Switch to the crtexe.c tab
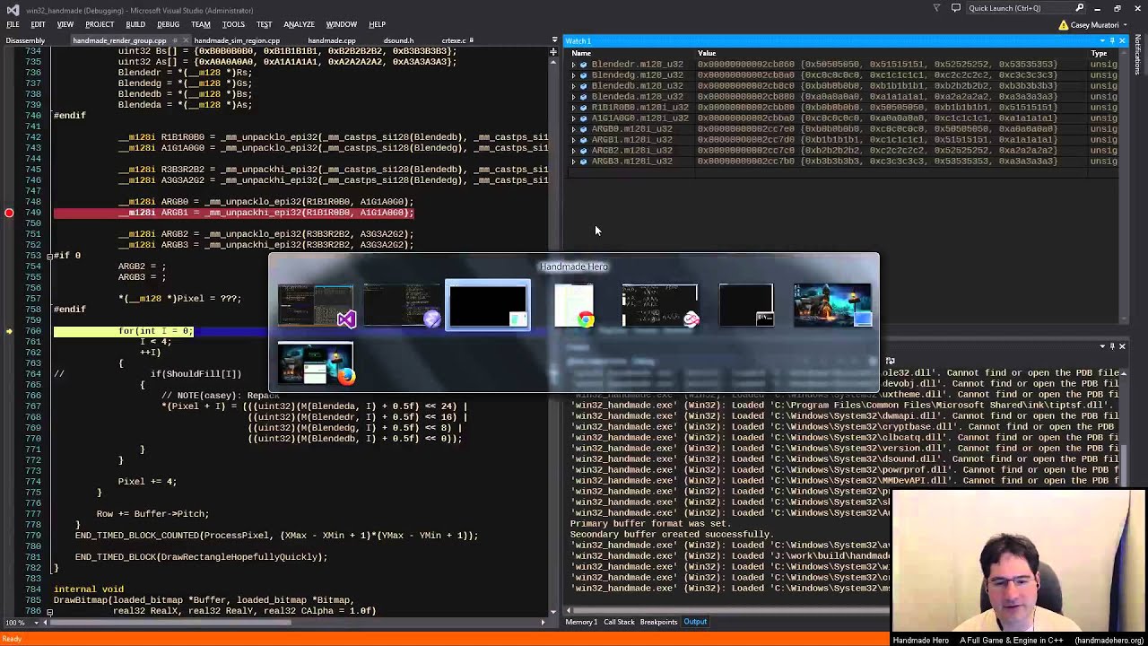This screenshot has height=646, width=1148. pos(453,40)
